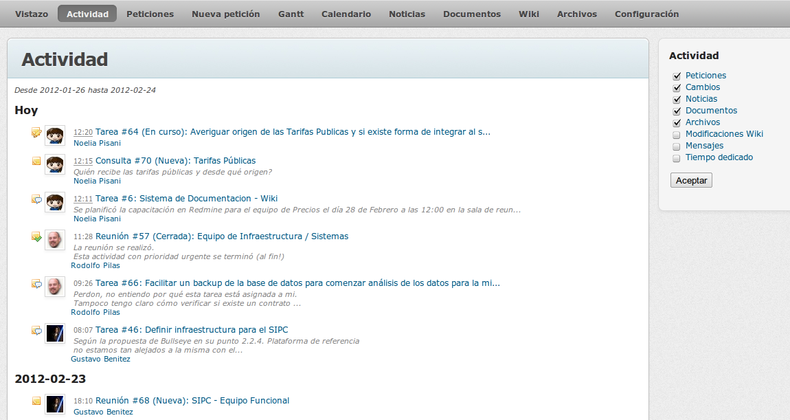This screenshot has height=420, width=790.
Task: Enable the Mensajes checkbox
Action: click(x=677, y=146)
